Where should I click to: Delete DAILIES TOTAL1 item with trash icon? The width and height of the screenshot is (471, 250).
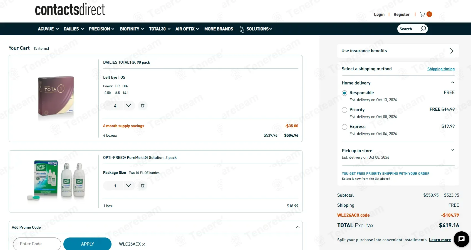(143, 106)
